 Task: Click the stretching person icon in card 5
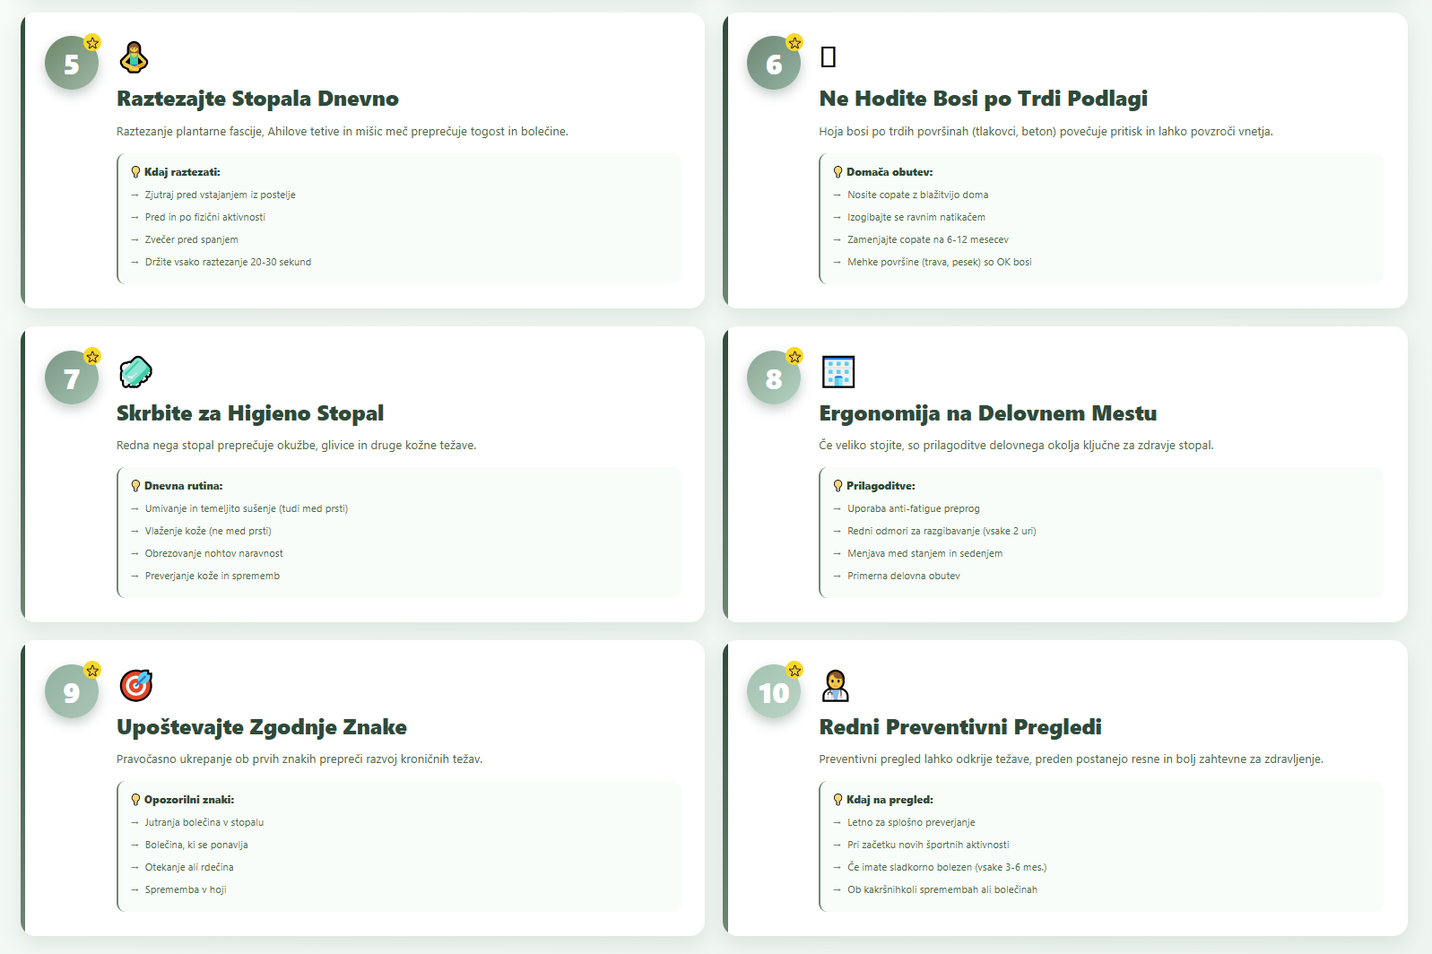(x=134, y=57)
